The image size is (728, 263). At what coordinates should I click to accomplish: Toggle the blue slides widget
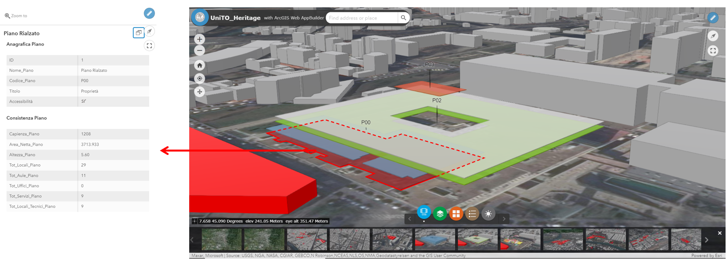[x=424, y=213]
